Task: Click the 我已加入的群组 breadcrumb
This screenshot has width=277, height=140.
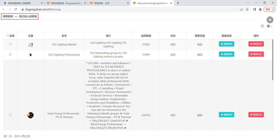Action: point(28,16)
